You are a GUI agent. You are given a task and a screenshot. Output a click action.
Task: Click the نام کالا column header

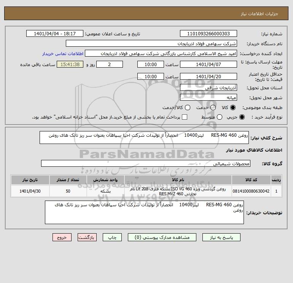pos(178,180)
